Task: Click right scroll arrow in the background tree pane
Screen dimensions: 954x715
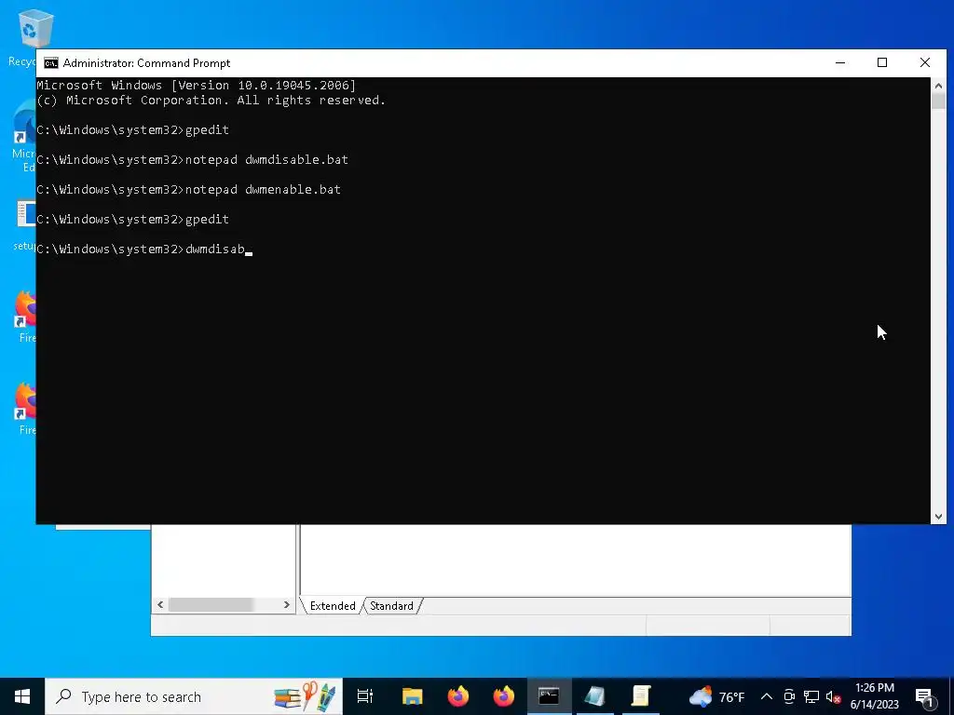Action: coord(287,605)
